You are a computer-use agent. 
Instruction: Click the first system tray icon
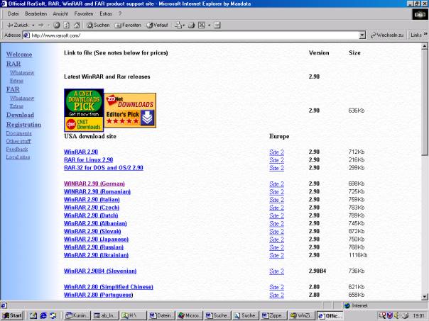[382, 315]
